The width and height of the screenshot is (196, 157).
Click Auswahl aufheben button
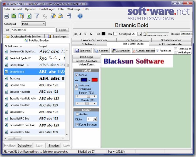coord(143,51)
